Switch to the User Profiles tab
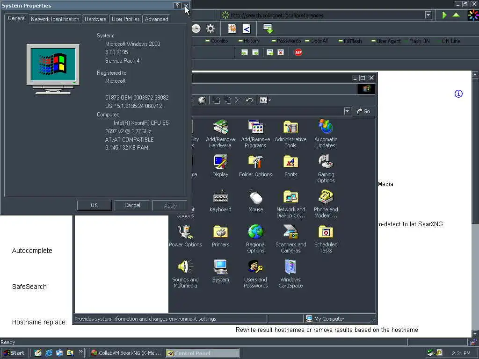 pyautogui.click(x=125, y=19)
